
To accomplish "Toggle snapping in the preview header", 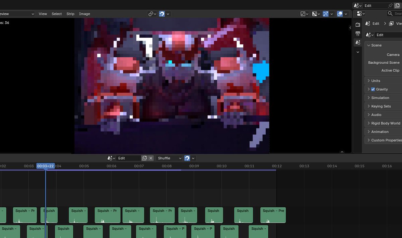I will (x=162, y=14).
